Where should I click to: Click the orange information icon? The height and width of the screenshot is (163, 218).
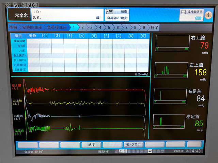tap(208, 15)
